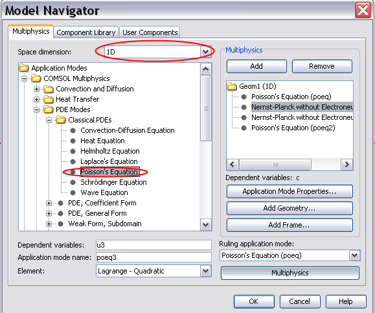Select the unhighlighted Nernst-Planck entry below

(302, 117)
